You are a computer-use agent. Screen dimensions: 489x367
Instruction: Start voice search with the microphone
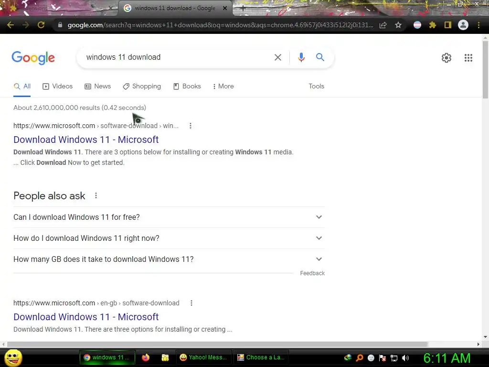tap(301, 57)
